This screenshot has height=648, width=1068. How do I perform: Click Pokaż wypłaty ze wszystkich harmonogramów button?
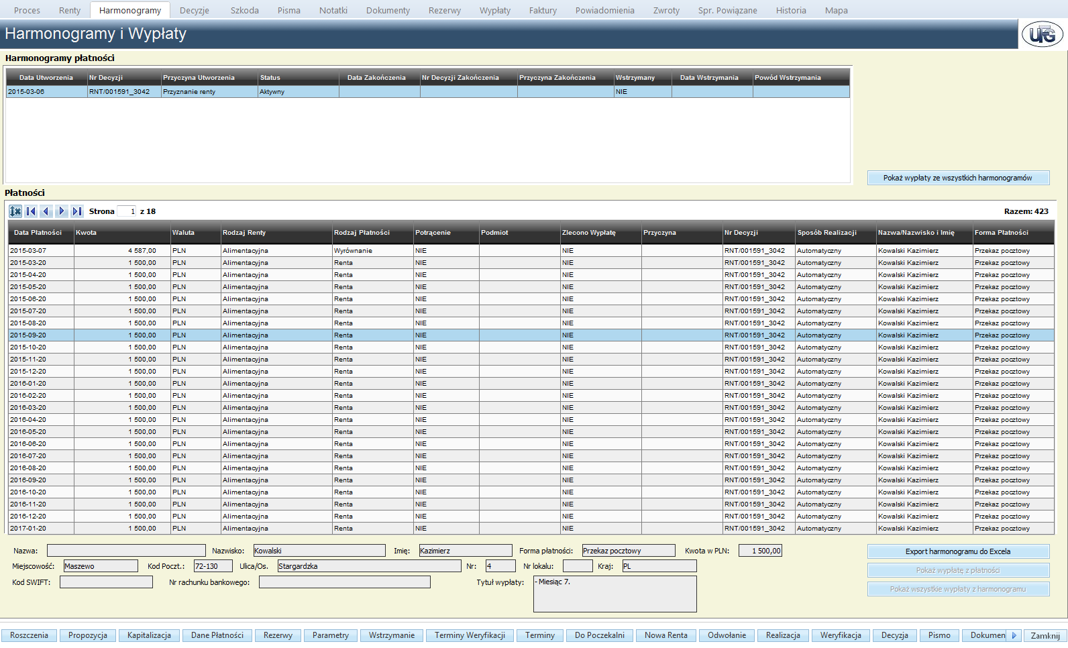point(958,178)
